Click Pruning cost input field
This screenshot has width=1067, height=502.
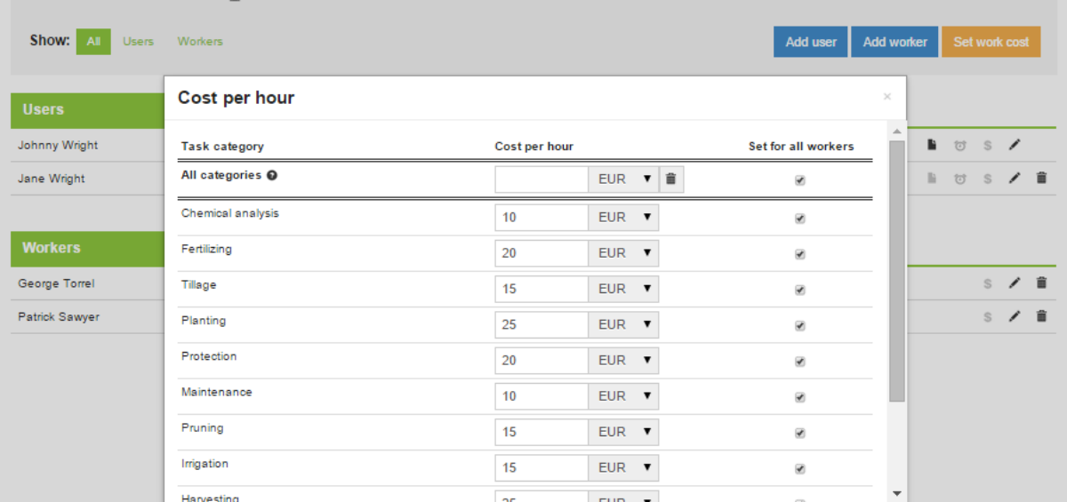542,432
